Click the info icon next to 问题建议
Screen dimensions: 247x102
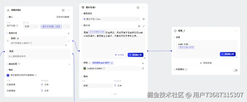[x=186, y=69]
